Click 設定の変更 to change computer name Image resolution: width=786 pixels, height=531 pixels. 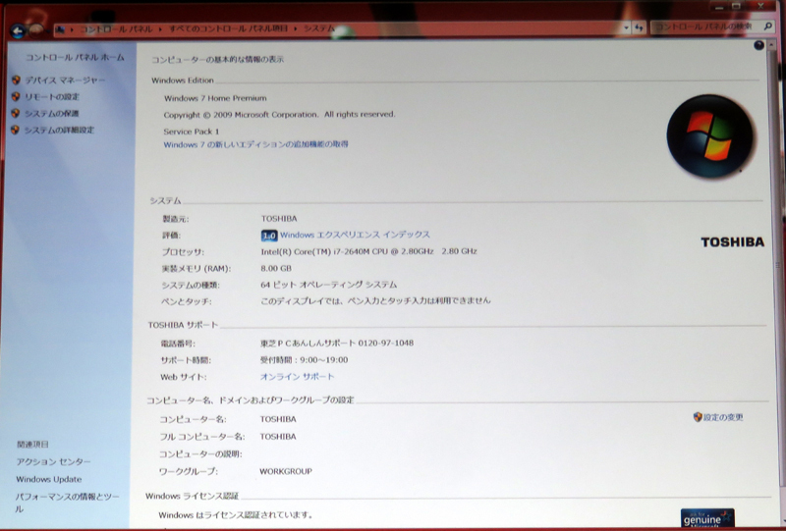723,417
